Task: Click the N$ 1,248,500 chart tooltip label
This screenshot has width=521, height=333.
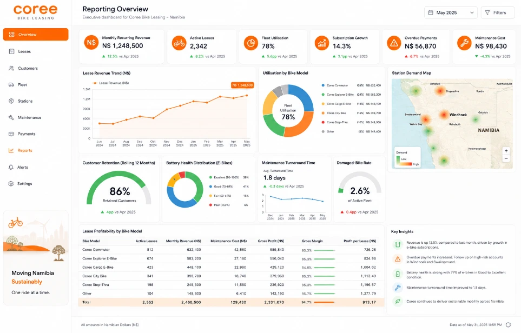Action: click(242, 85)
